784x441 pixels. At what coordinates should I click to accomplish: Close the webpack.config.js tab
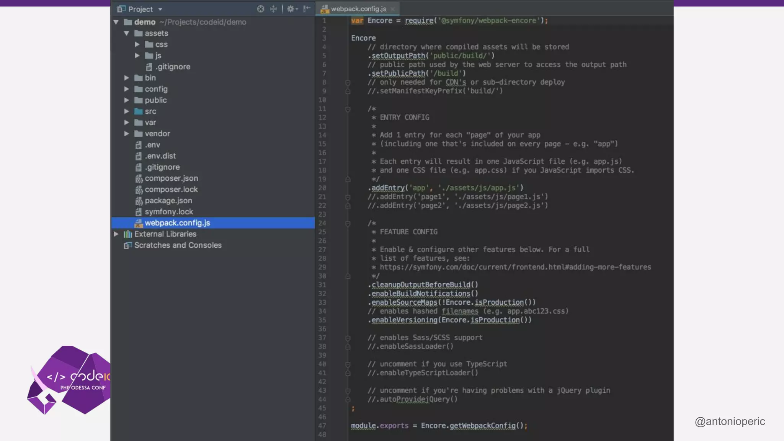(x=393, y=9)
